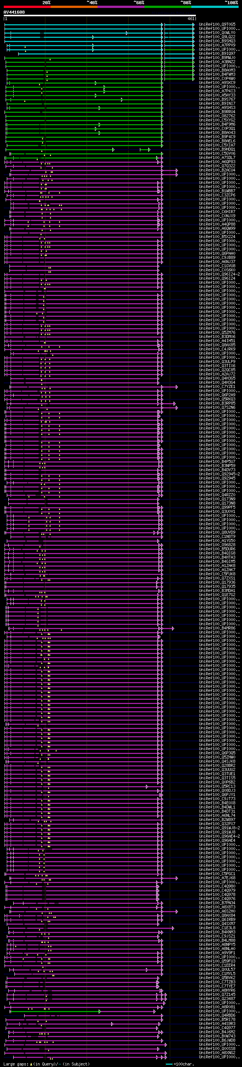The width and height of the screenshot is (242, 1067).
Task: Select the UniRef100_B9MWJ0 label
Action: pyautogui.click(x=217, y=58)
